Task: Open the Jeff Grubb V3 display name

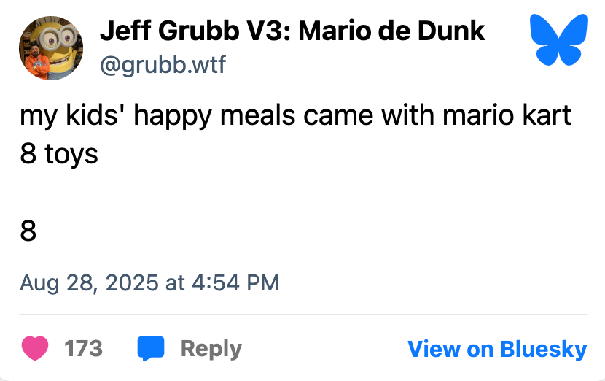Action: tap(292, 31)
